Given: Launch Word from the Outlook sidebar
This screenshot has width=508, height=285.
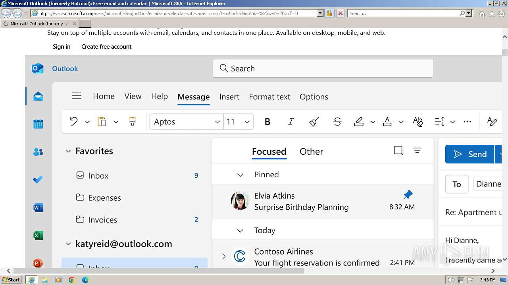Looking at the screenshot, I should [38, 207].
